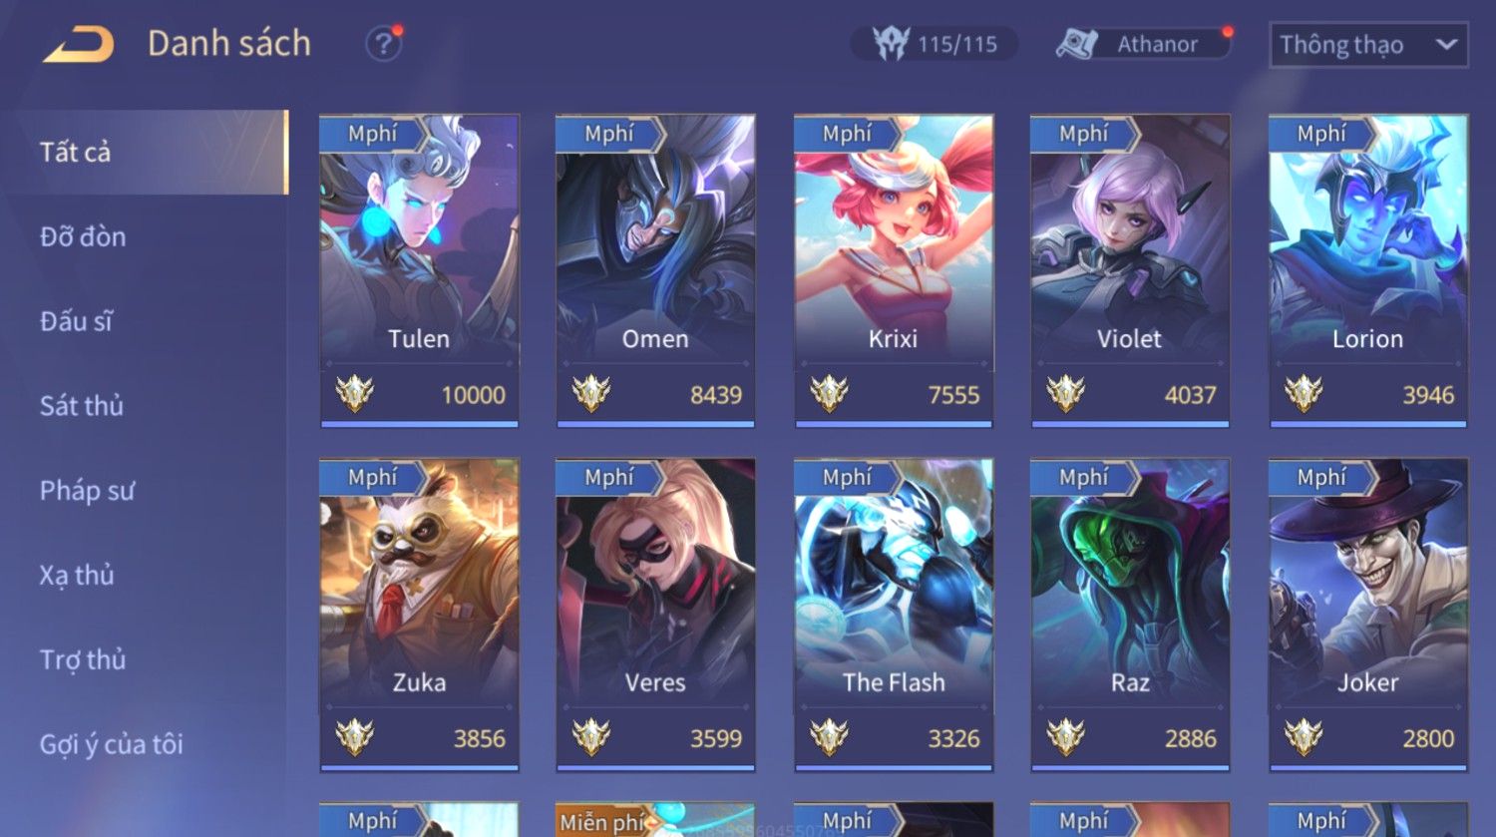Open Gợi ý của tôi suggestions

[x=112, y=744]
